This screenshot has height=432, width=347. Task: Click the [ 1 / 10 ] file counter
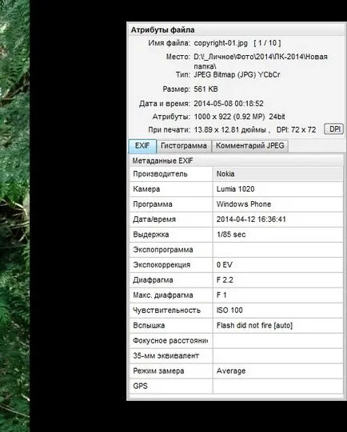[x=267, y=43]
